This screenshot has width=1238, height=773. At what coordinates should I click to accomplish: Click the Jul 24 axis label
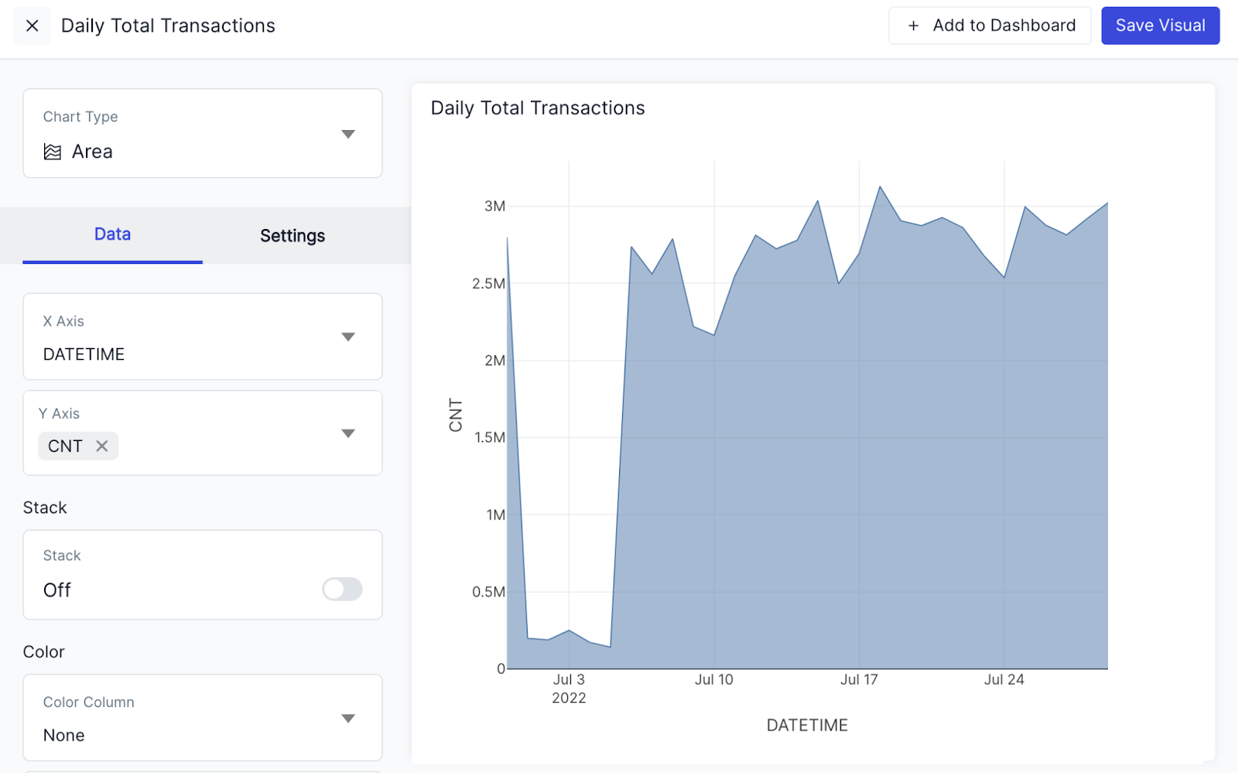click(1004, 679)
